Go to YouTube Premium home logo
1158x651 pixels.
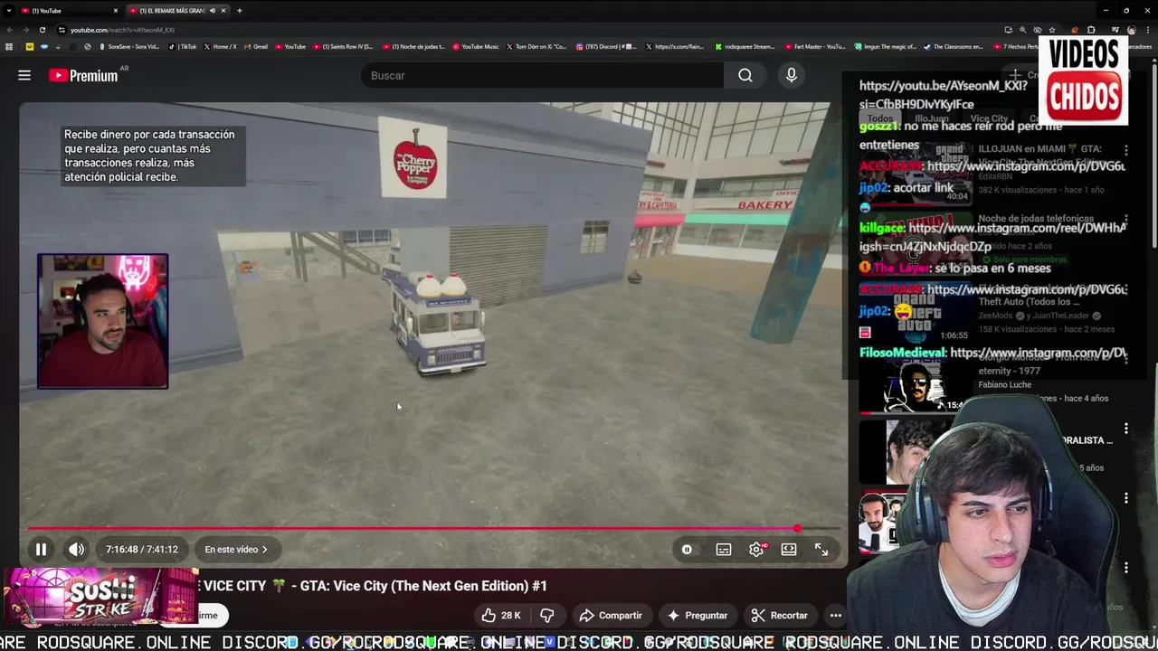84,75
